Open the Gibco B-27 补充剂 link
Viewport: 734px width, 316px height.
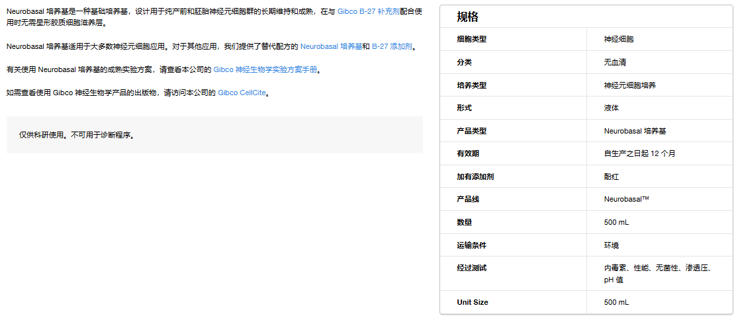[x=369, y=11]
